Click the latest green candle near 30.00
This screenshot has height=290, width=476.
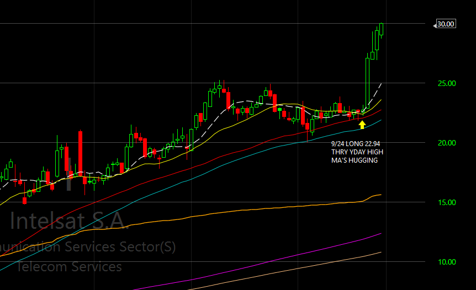coord(381,29)
